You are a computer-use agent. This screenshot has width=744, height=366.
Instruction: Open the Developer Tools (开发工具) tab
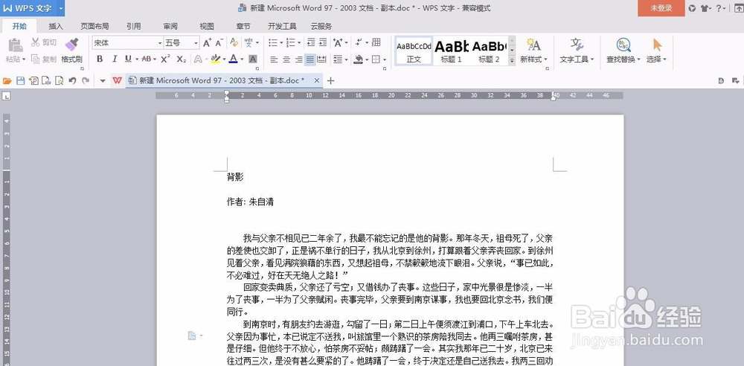pos(282,26)
